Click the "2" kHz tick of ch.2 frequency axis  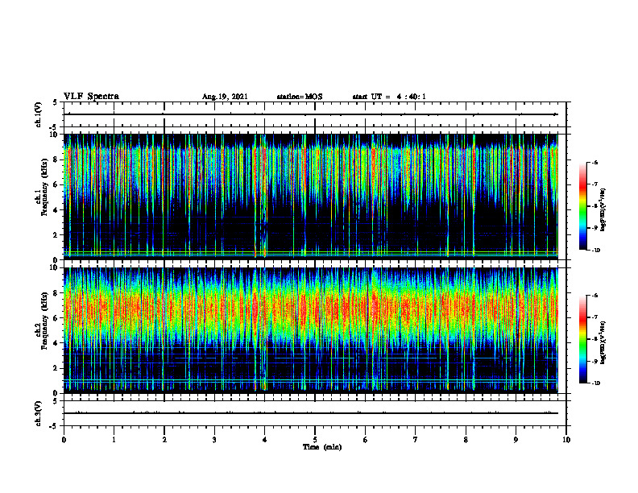coord(56,368)
